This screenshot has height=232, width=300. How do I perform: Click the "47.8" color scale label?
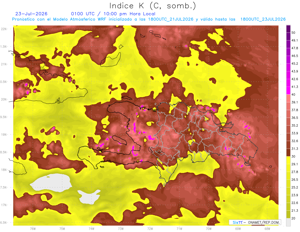point(295,48)
